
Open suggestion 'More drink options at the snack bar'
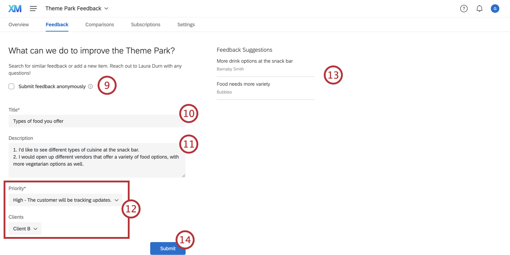(x=255, y=61)
